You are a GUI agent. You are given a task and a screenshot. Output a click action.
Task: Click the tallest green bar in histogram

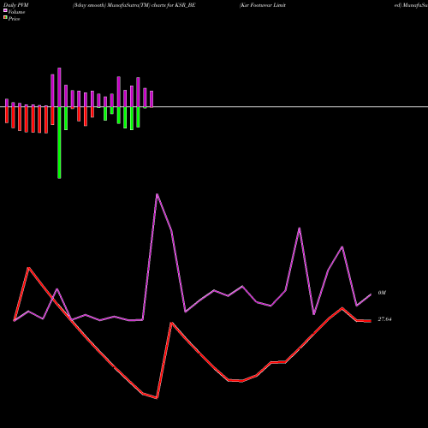pyautogui.click(x=59, y=143)
